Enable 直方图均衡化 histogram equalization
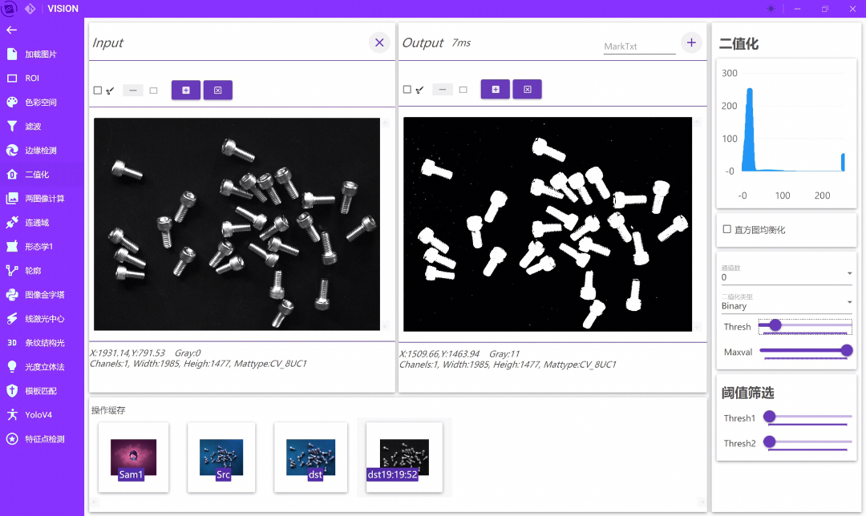 tap(728, 230)
